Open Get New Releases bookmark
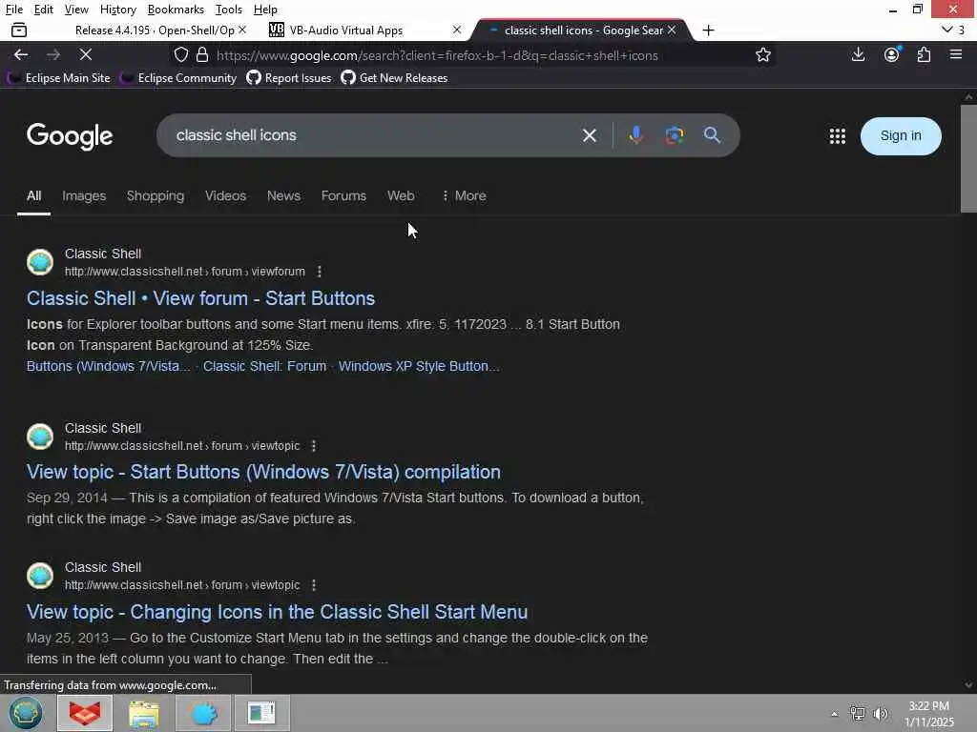The width and height of the screenshot is (977, 732). coord(394,78)
